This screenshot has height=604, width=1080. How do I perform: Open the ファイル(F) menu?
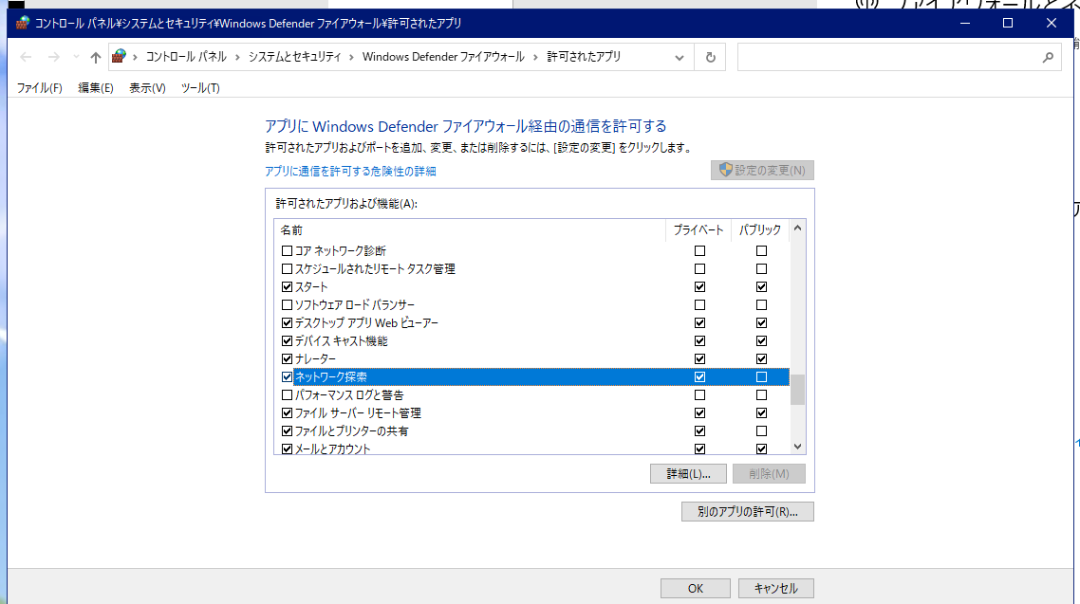(39, 88)
